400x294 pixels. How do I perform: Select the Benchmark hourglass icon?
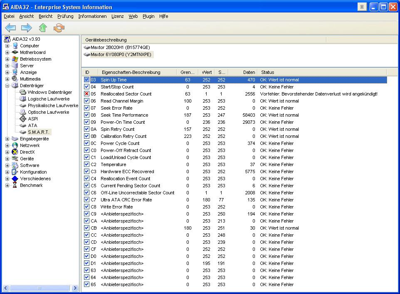[15, 185]
